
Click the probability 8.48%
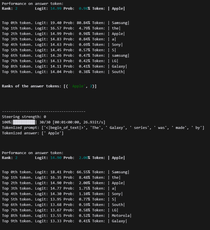click(85, 177)
